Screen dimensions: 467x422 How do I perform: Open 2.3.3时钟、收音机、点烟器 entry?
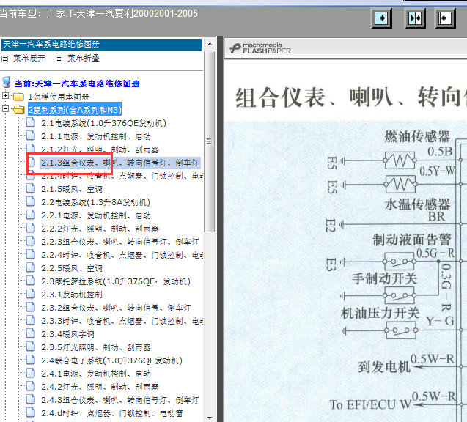click(122, 321)
